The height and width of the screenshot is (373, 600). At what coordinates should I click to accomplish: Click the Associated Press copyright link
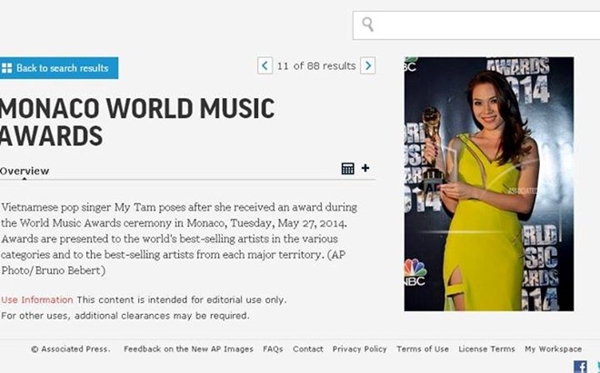[x=70, y=349]
